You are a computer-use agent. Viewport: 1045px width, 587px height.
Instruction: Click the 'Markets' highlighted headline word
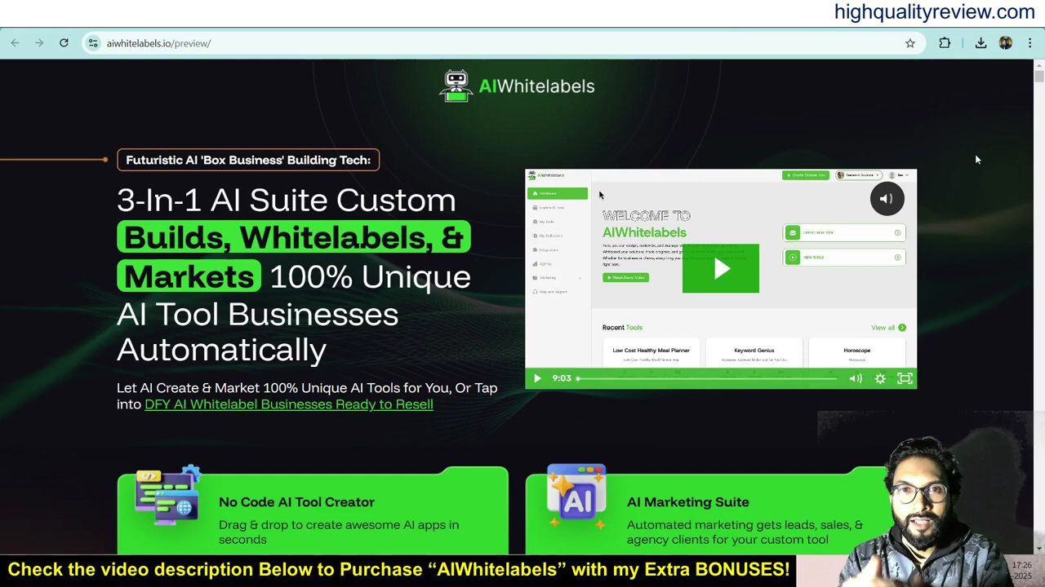[189, 276]
